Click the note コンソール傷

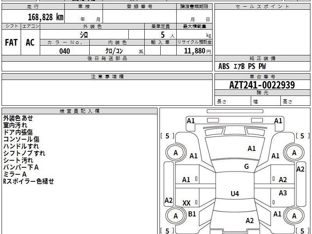tap(21, 139)
